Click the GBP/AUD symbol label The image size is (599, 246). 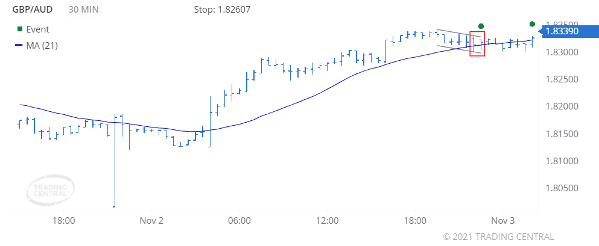[x=33, y=9]
